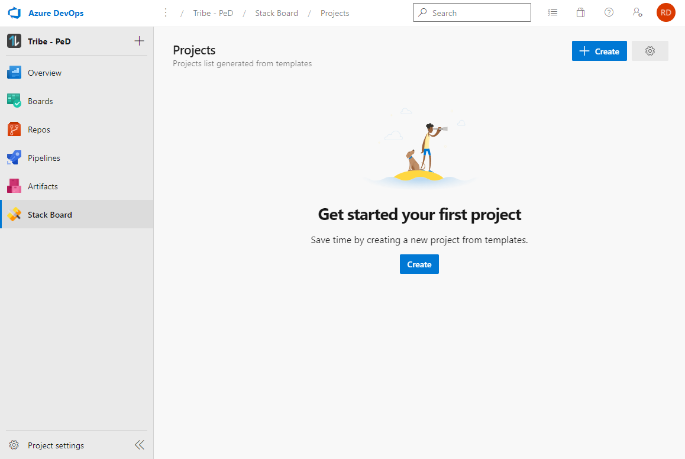
Task: Open the Azure DevOps home link
Action: pyautogui.click(x=56, y=13)
